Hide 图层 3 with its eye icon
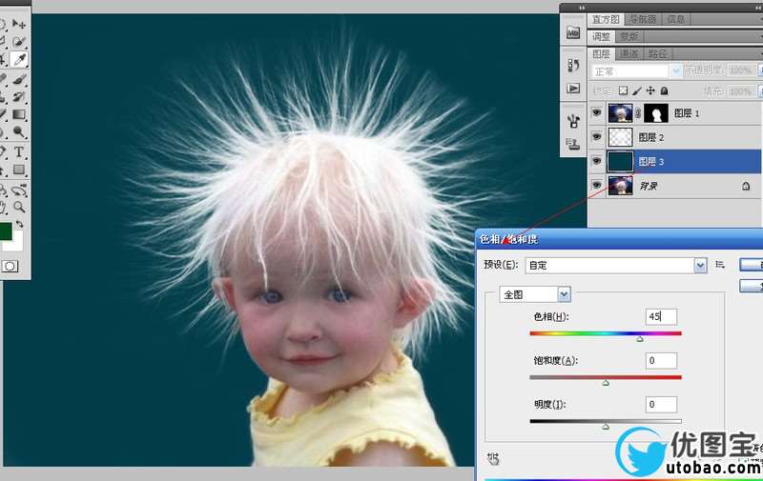The image size is (763, 481). tap(597, 161)
